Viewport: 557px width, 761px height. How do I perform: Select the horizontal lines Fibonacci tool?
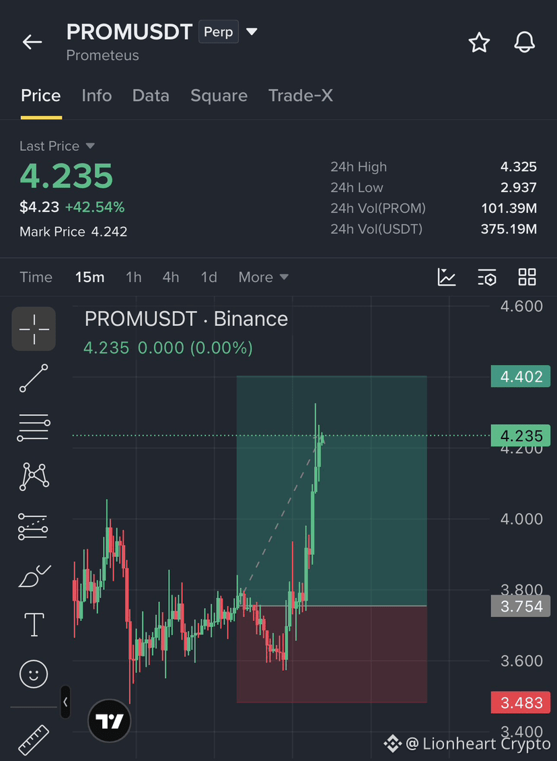click(34, 428)
